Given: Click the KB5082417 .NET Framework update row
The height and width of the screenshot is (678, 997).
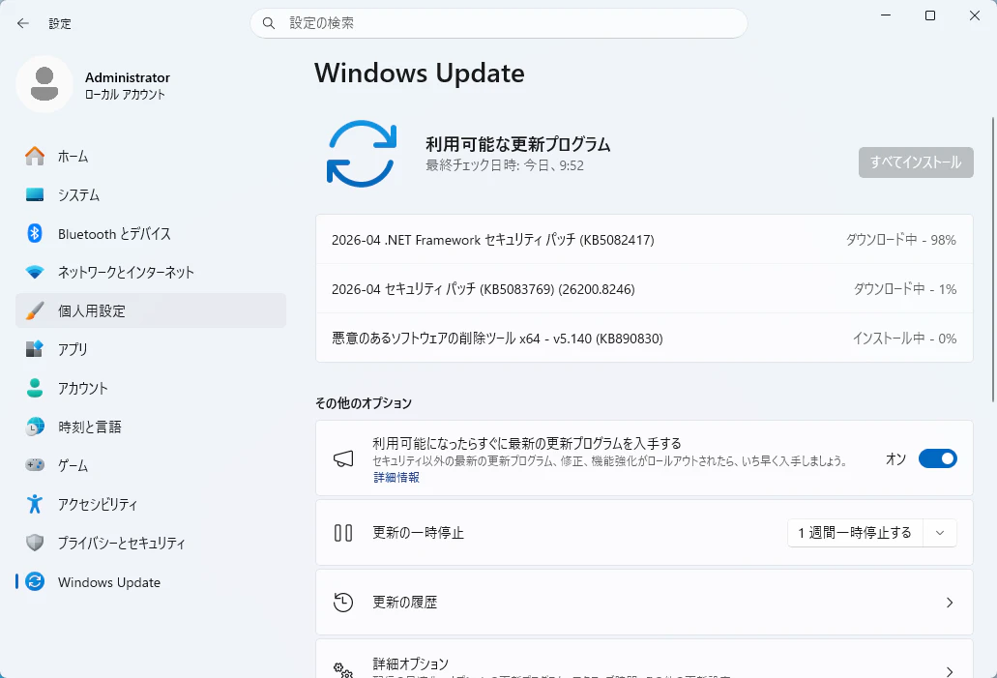Looking at the screenshot, I should [644, 240].
